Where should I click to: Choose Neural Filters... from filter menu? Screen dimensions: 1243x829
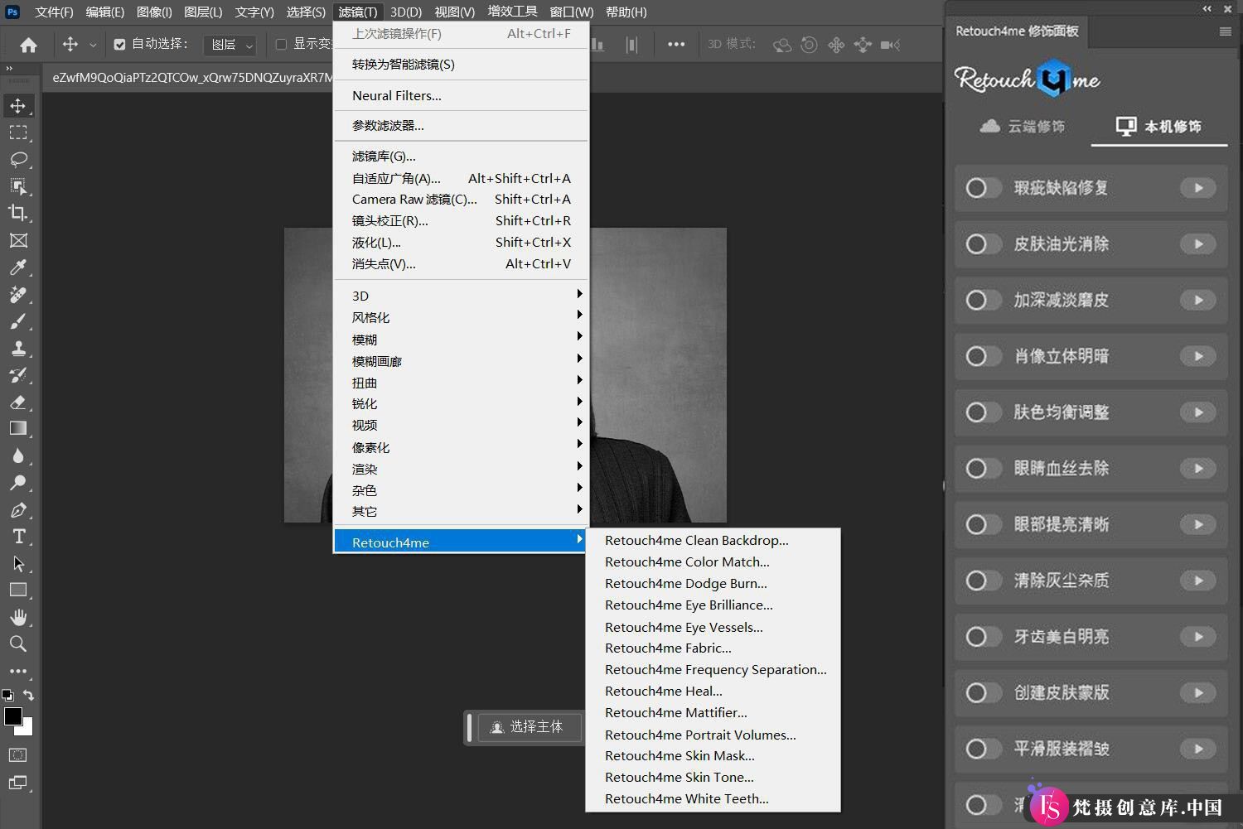pos(461,95)
